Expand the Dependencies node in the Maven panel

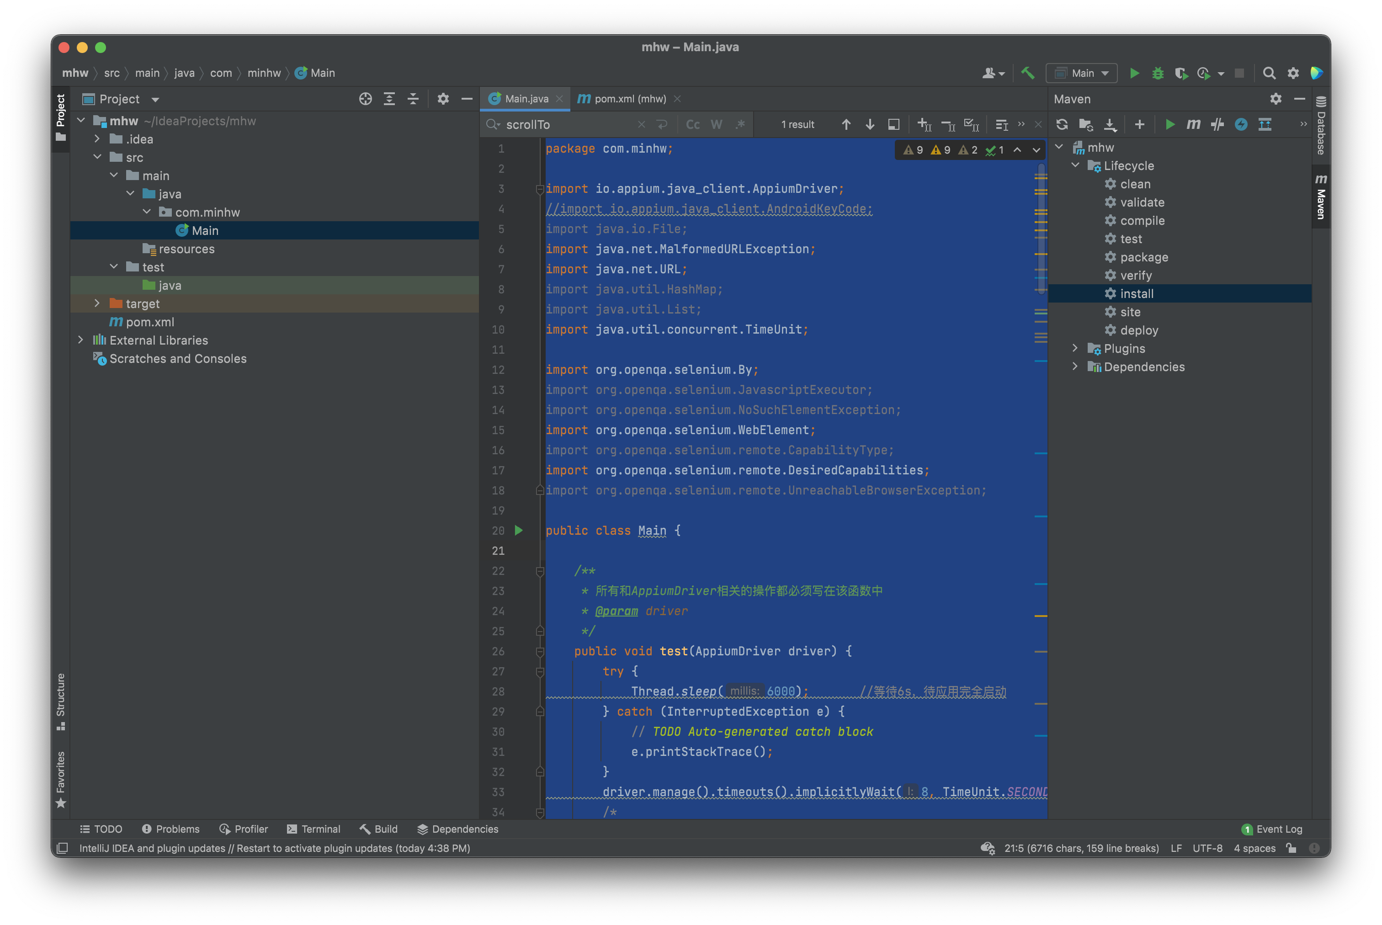click(x=1075, y=367)
